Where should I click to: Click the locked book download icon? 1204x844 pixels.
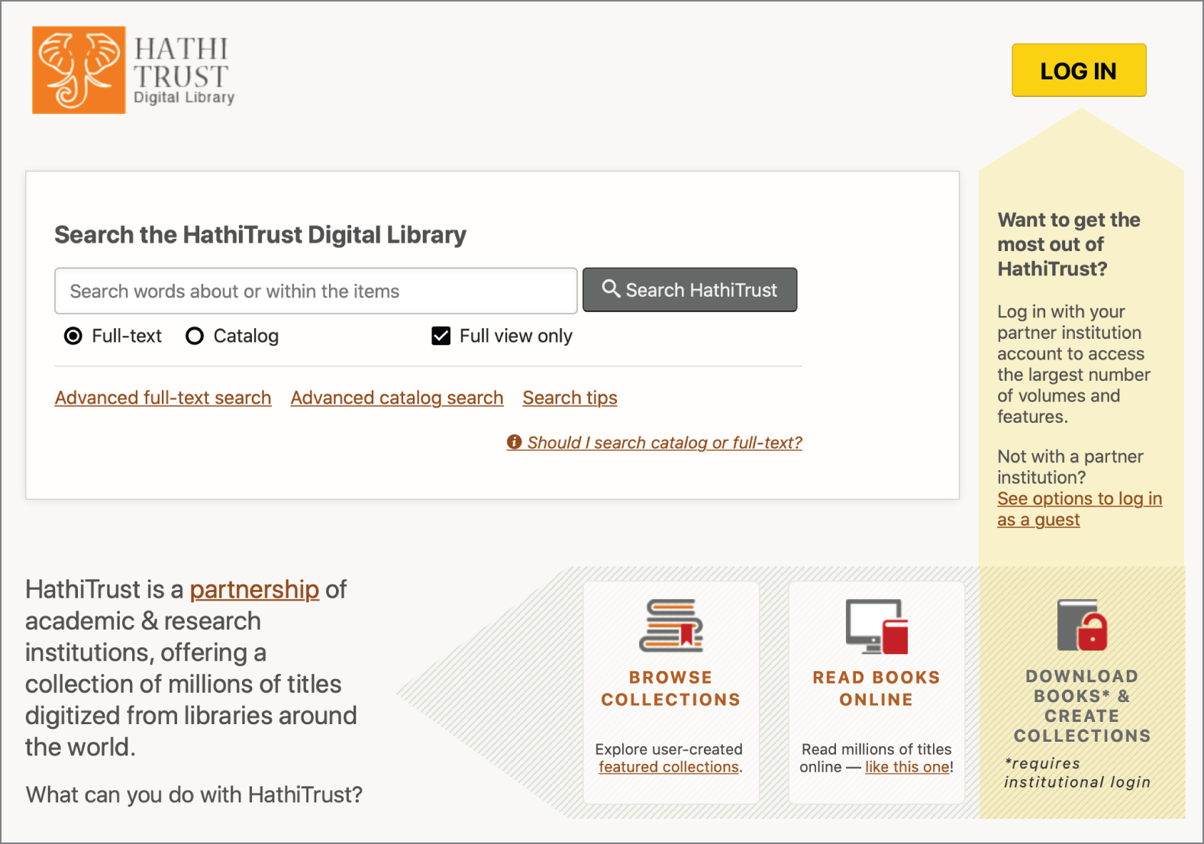[x=1082, y=625]
